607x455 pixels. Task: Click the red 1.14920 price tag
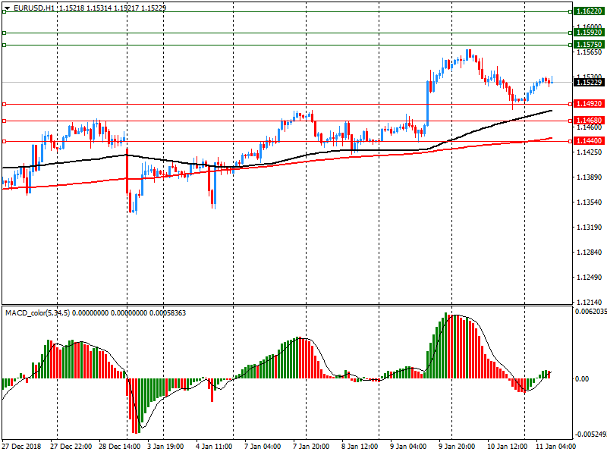[589, 103]
